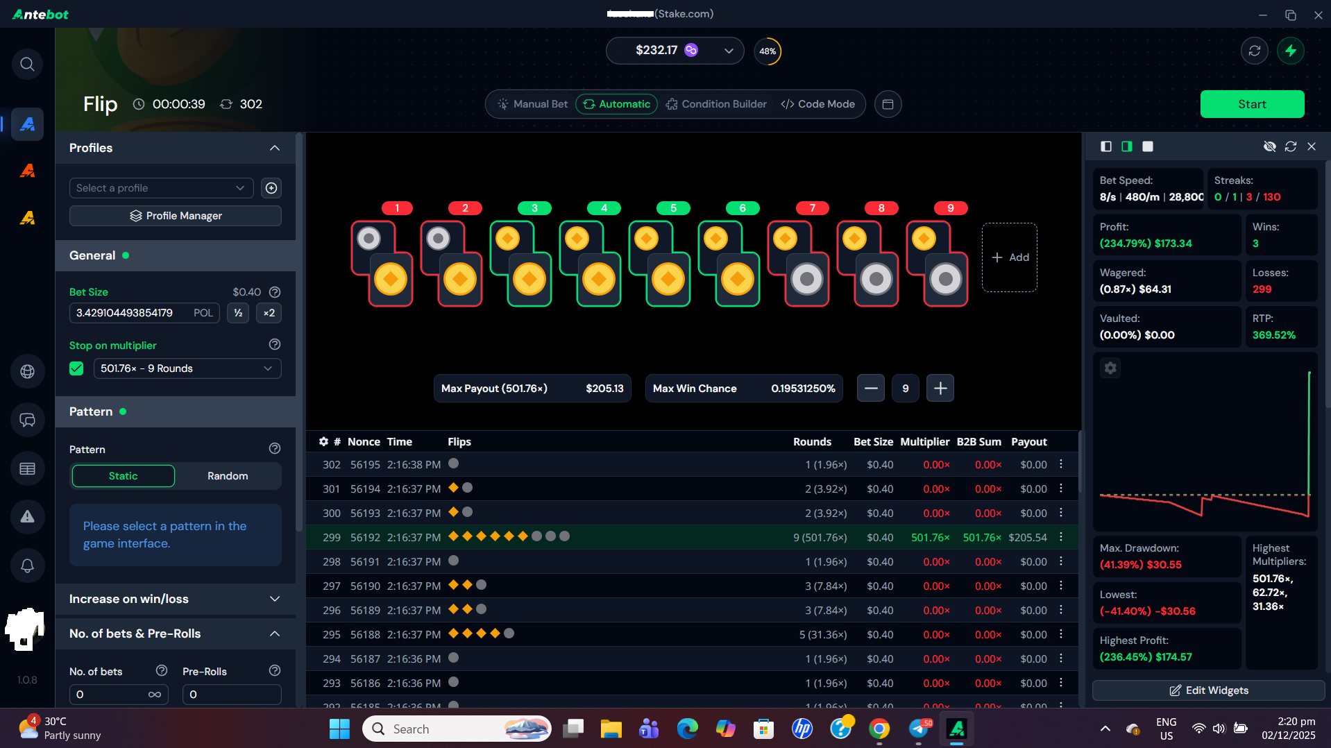This screenshot has height=748, width=1331.
Task: Select the Random pattern option
Action: click(x=228, y=476)
